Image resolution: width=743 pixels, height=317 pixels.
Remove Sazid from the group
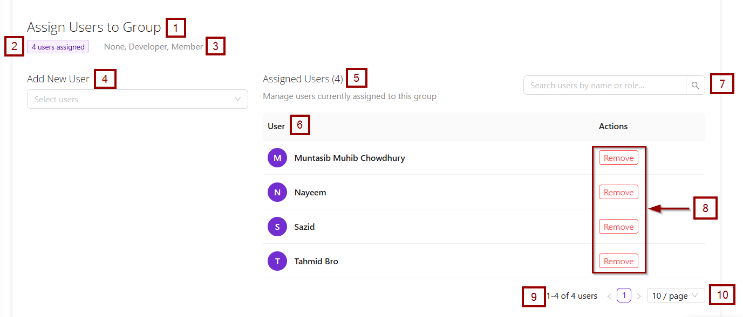618,227
